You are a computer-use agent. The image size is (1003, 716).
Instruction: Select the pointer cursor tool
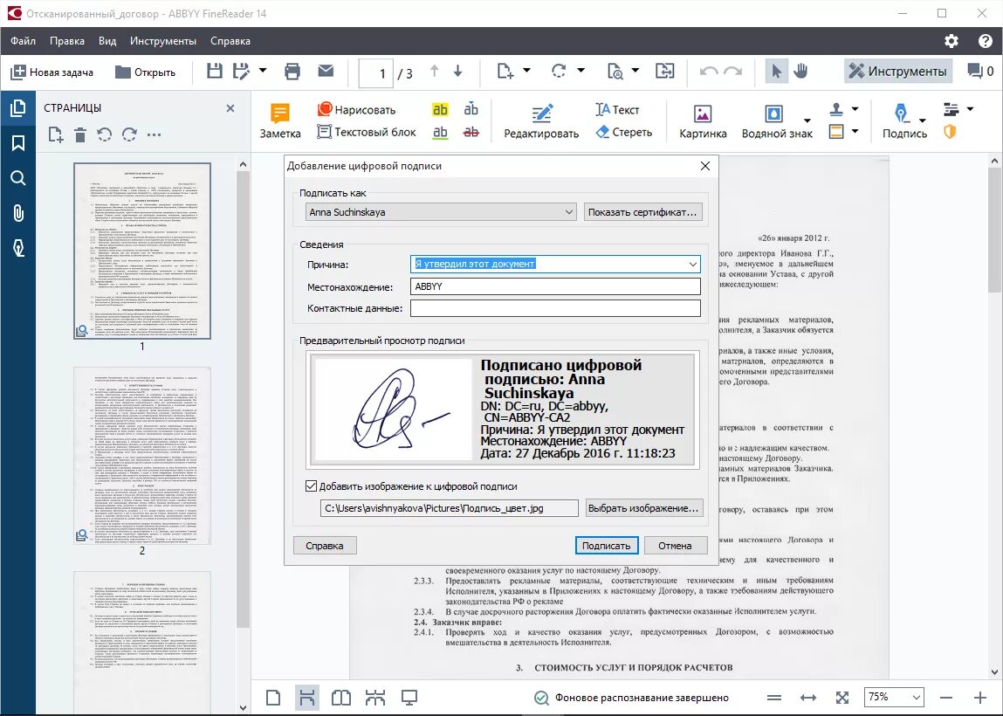point(777,71)
